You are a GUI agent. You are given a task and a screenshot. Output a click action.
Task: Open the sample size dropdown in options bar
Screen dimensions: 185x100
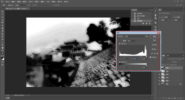[x=20, y=5]
